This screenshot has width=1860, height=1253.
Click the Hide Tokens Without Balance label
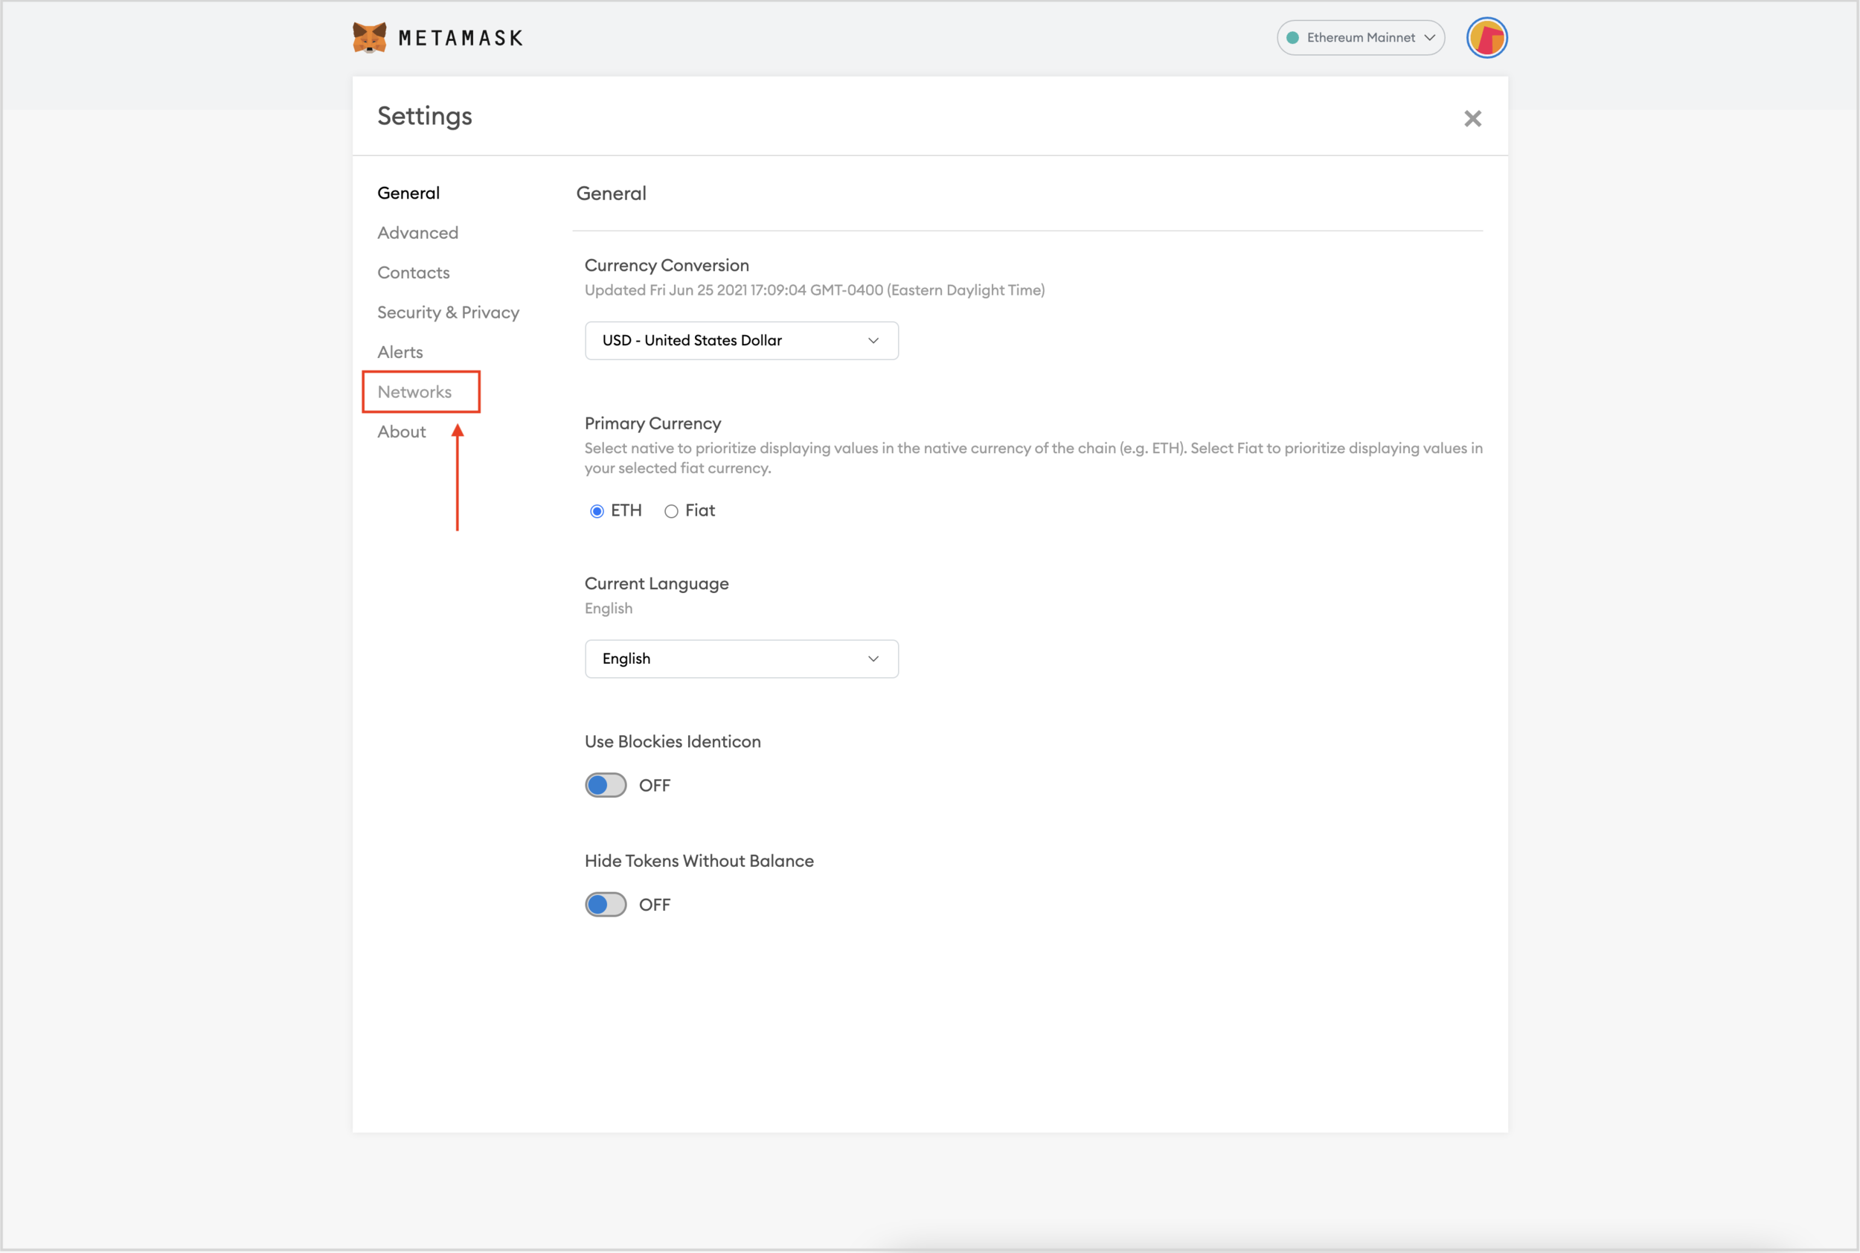pyautogui.click(x=699, y=861)
